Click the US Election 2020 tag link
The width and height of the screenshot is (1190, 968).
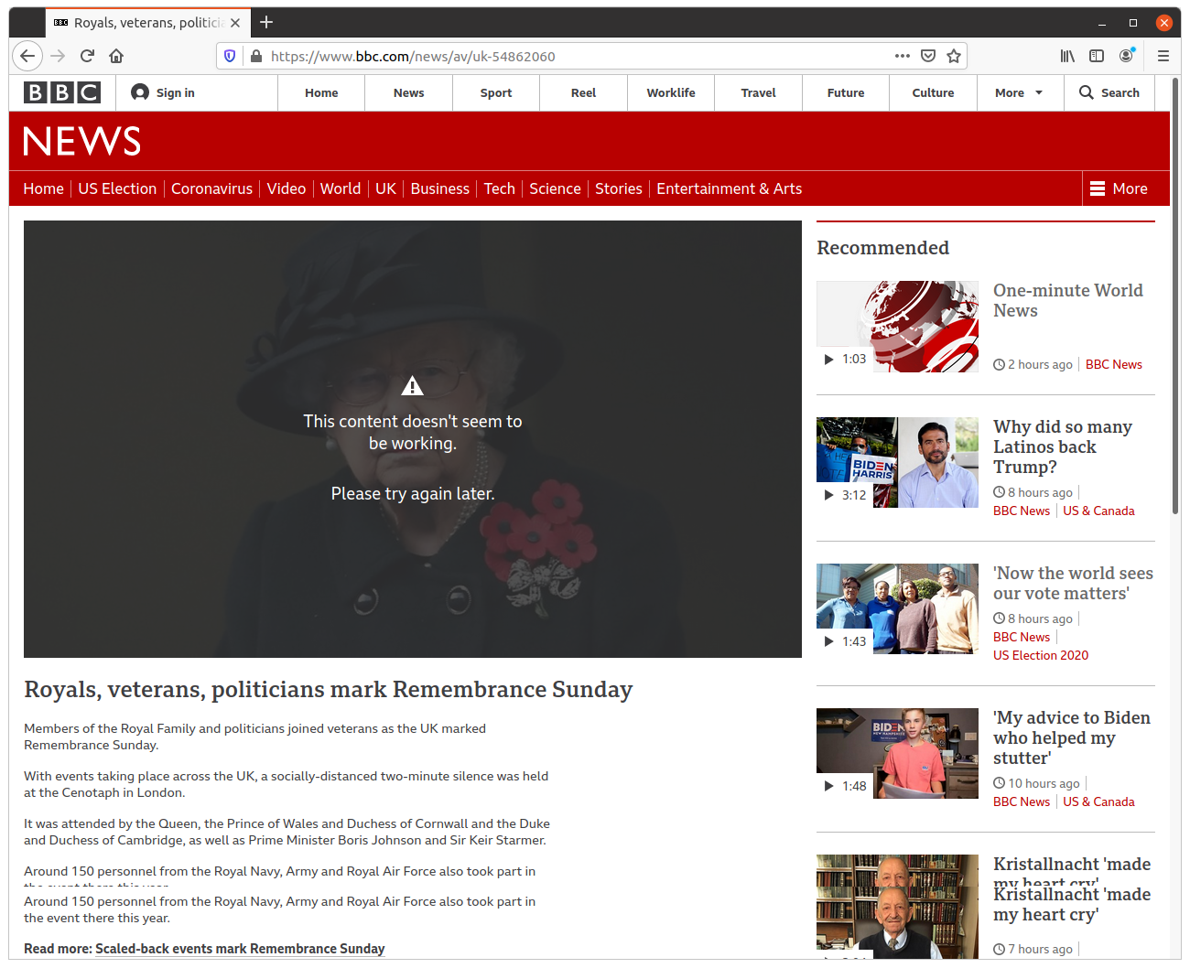tap(1041, 655)
